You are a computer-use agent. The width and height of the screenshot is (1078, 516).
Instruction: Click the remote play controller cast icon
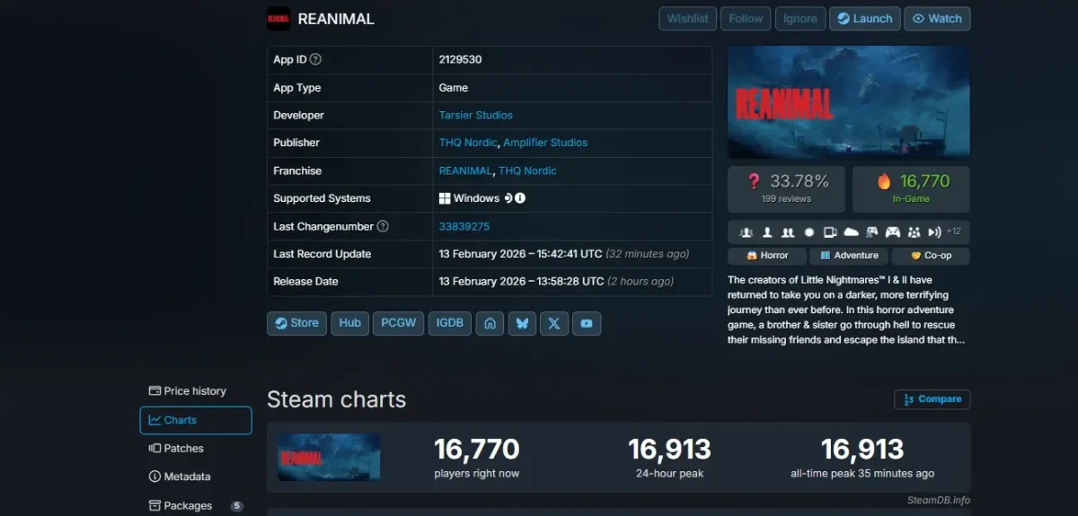871,232
